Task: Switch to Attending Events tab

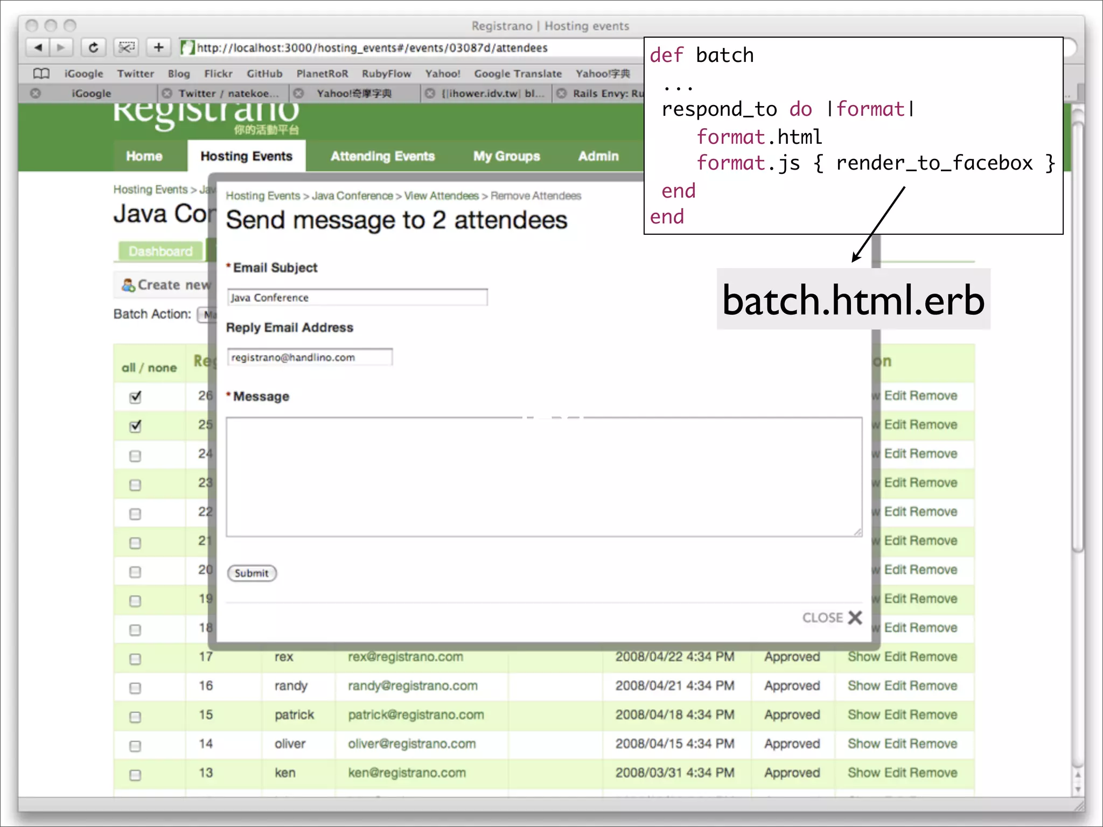Action: 382,156
